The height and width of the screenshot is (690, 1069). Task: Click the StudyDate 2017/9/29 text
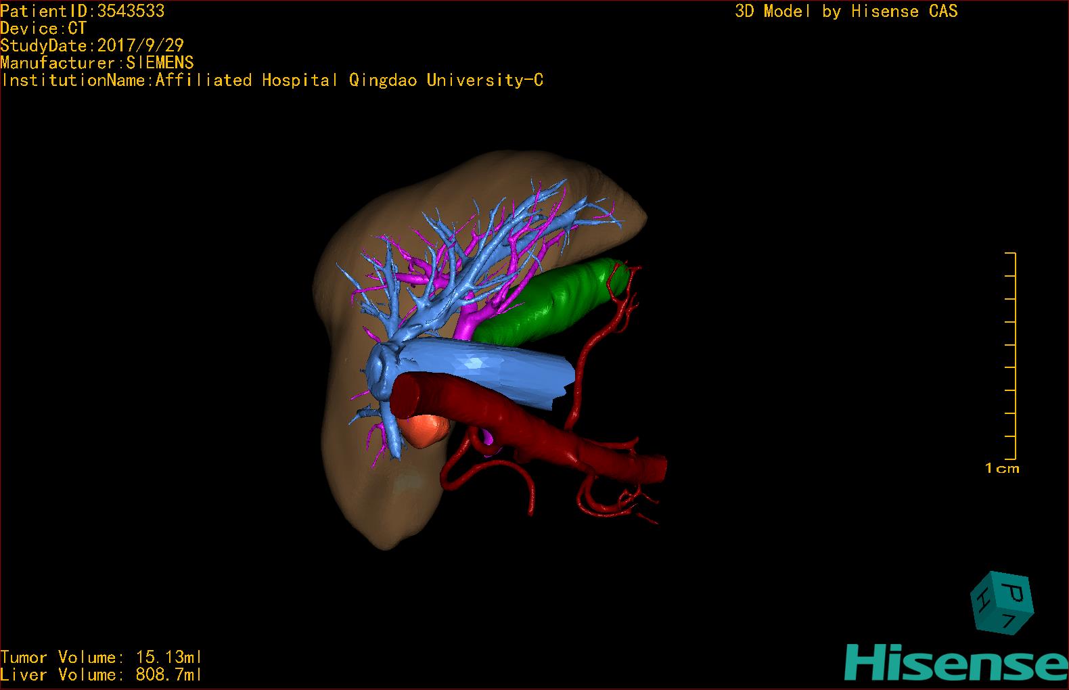[92, 45]
